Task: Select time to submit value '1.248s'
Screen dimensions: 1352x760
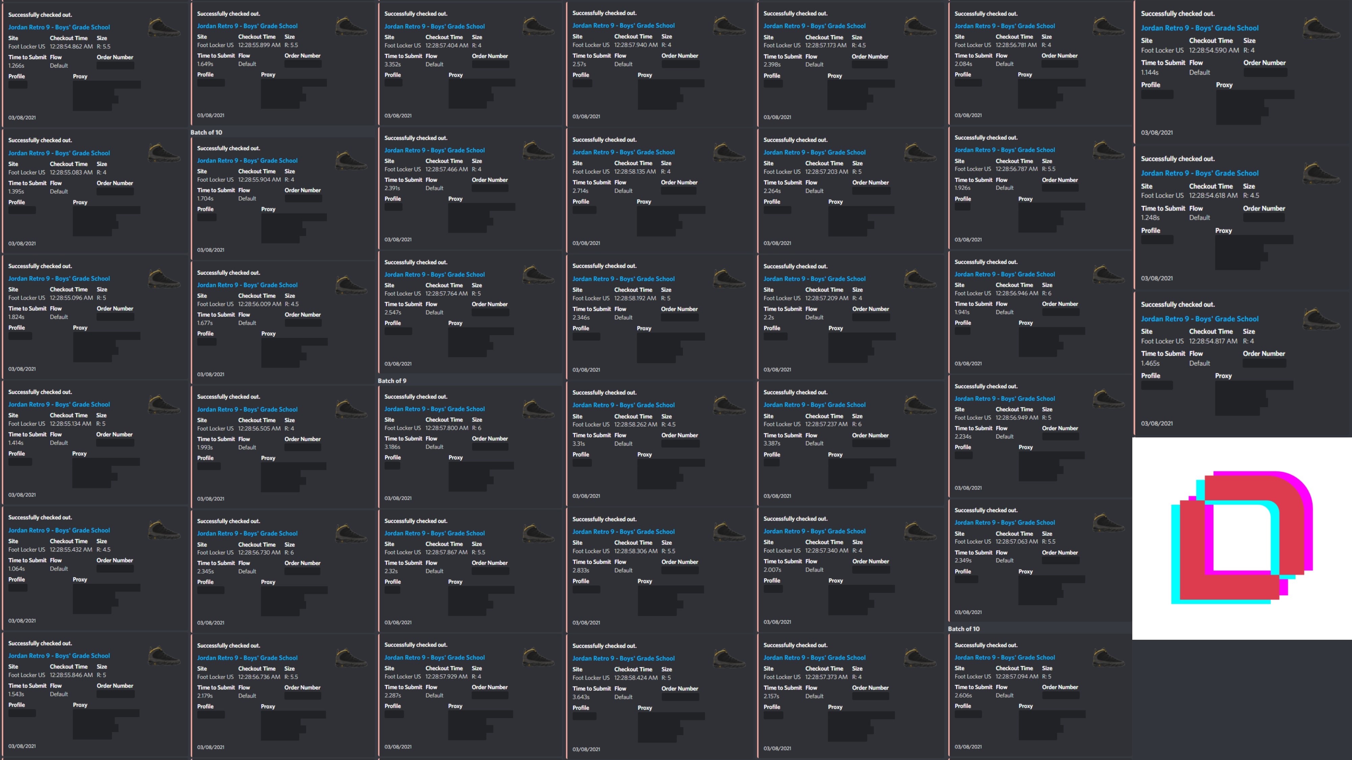Action: click(x=1150, y=218)
